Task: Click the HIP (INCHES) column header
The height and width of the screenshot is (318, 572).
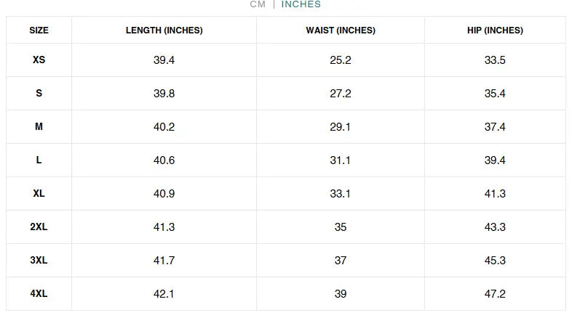Action: [495, 30]
